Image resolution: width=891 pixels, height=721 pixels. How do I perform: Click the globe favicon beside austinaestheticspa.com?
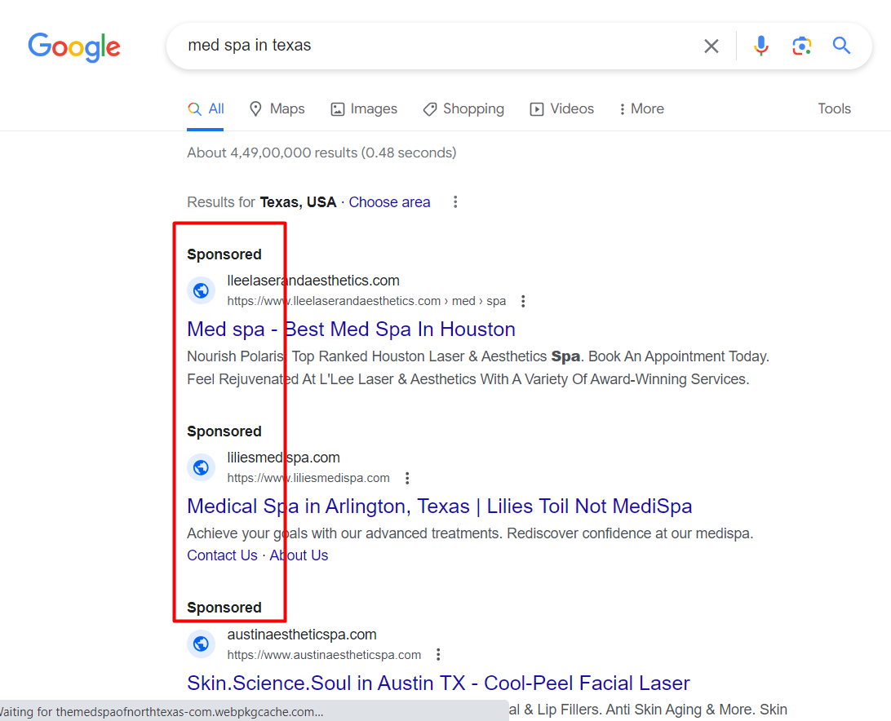pyautogui.click(x=201, y=644)
